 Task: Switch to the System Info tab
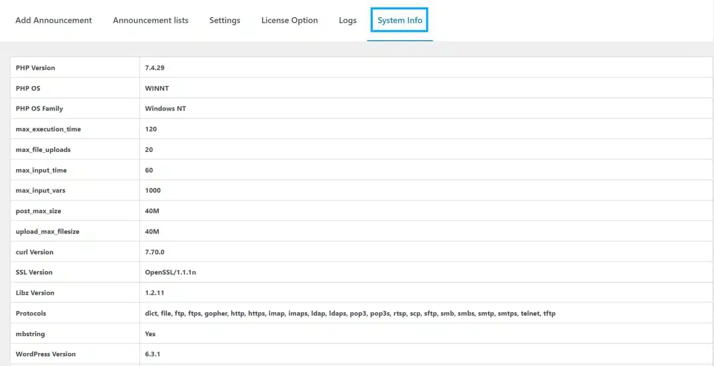[x=399, y=20]
